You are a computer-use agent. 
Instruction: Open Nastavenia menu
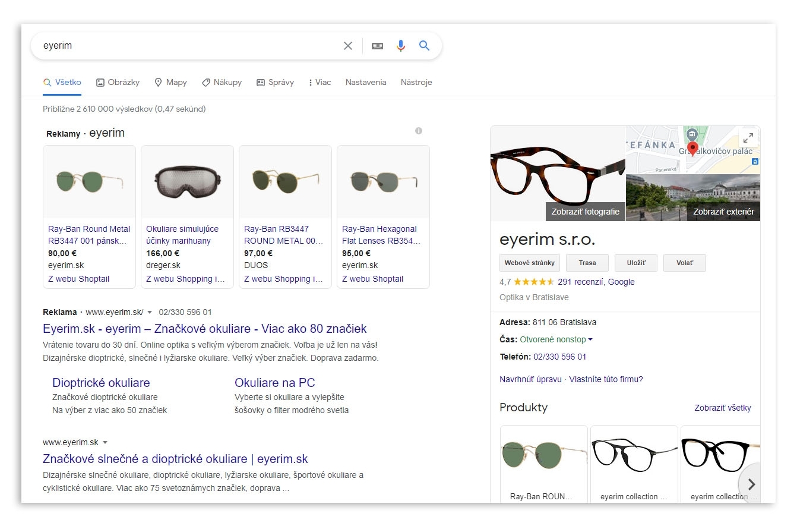366,83
